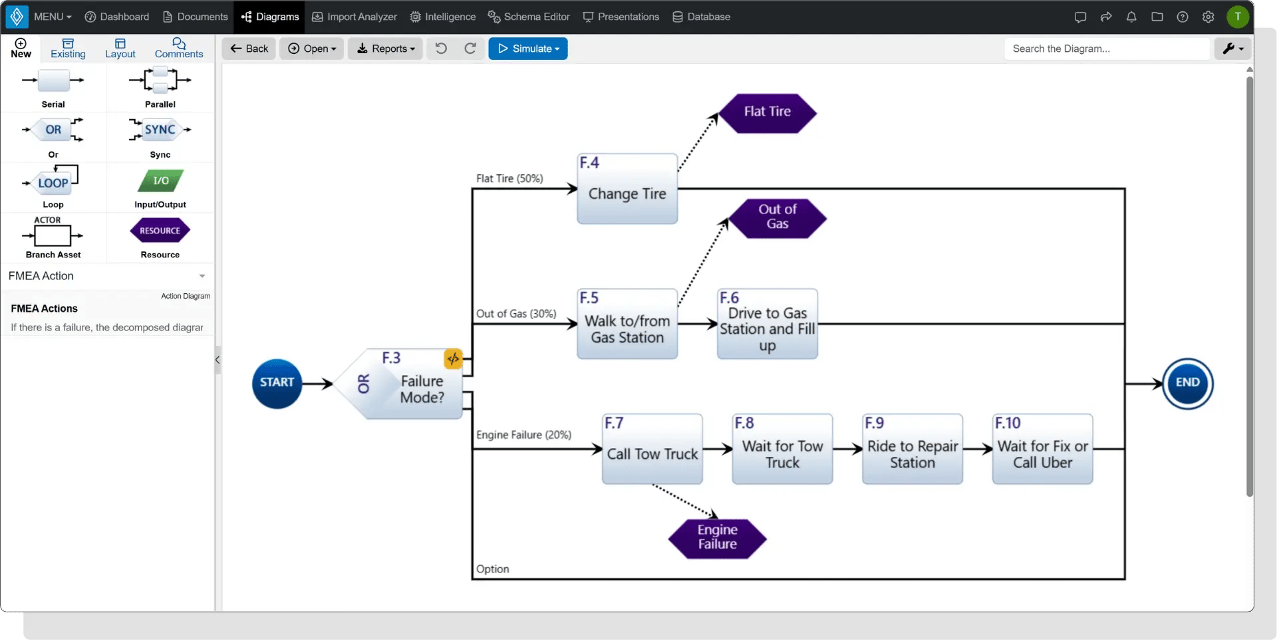Select the F.10 Wait for Fix action
The image size is (1277, 641).
[1042, 449]
